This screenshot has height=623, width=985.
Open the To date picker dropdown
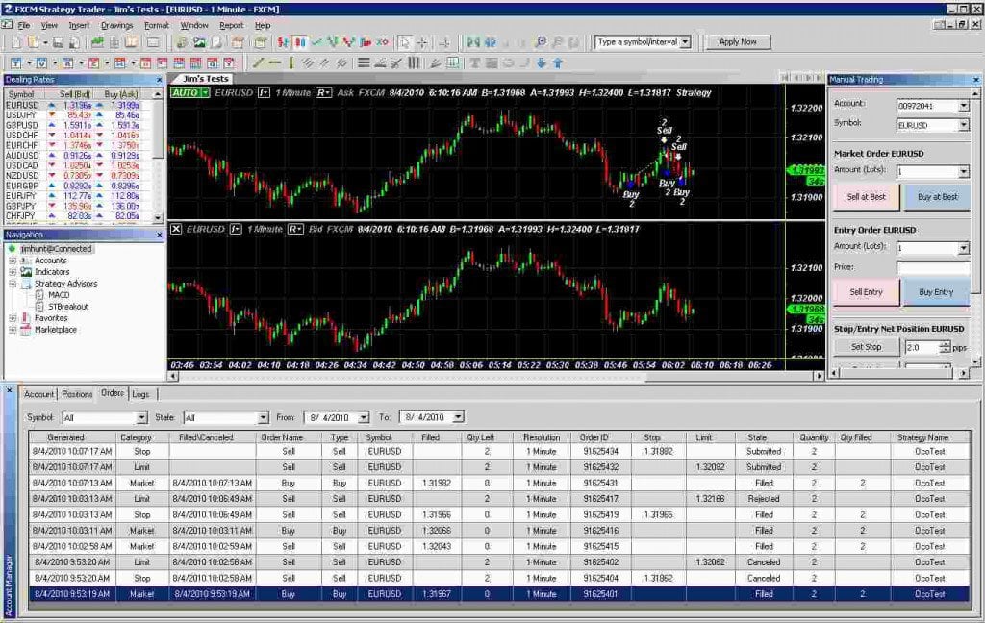(x=459, y=417)
